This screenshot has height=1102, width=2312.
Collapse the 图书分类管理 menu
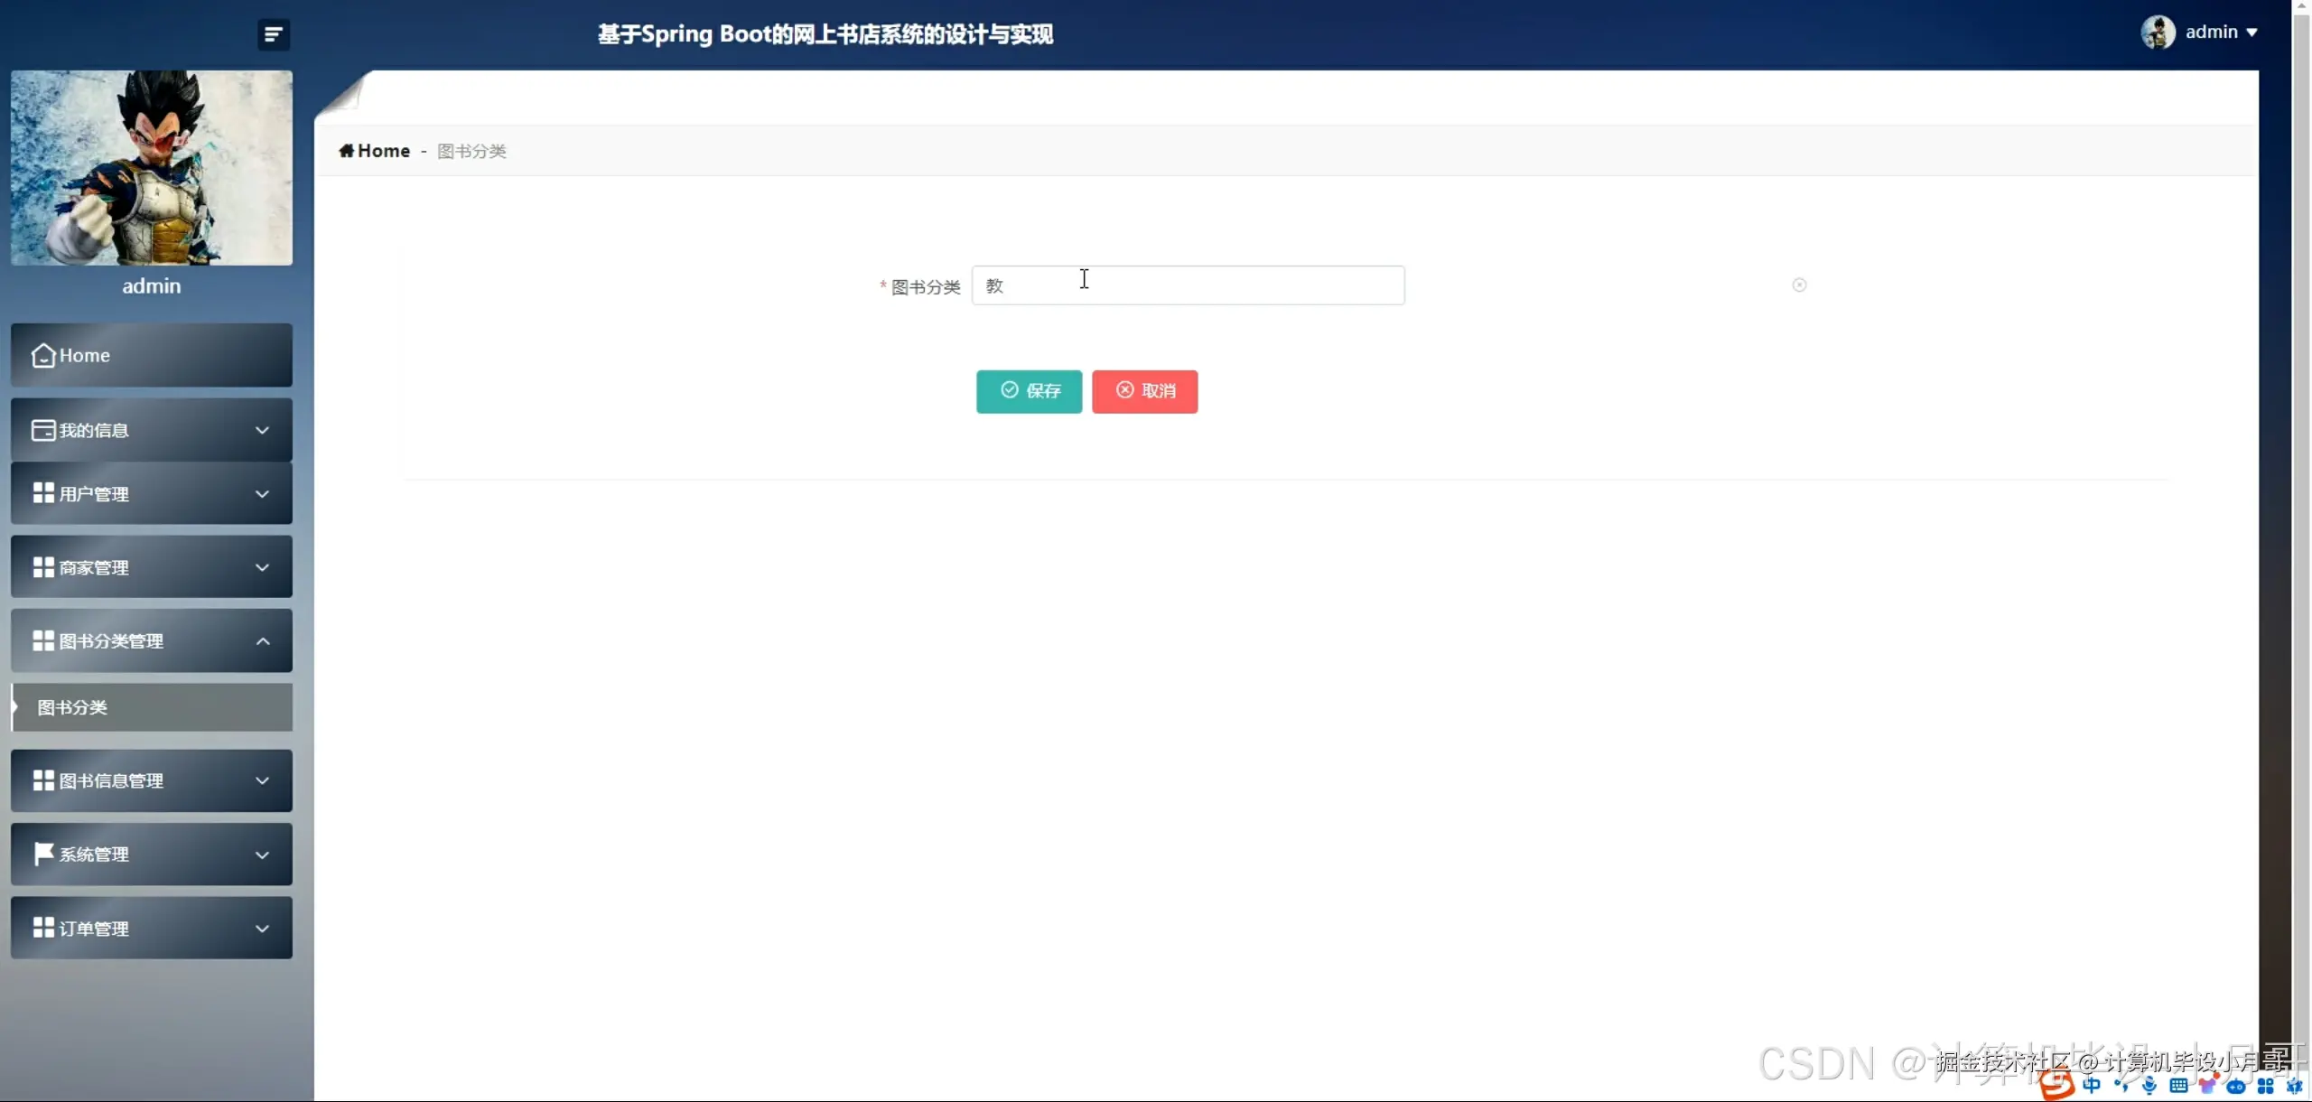click(x=152, y=640)
